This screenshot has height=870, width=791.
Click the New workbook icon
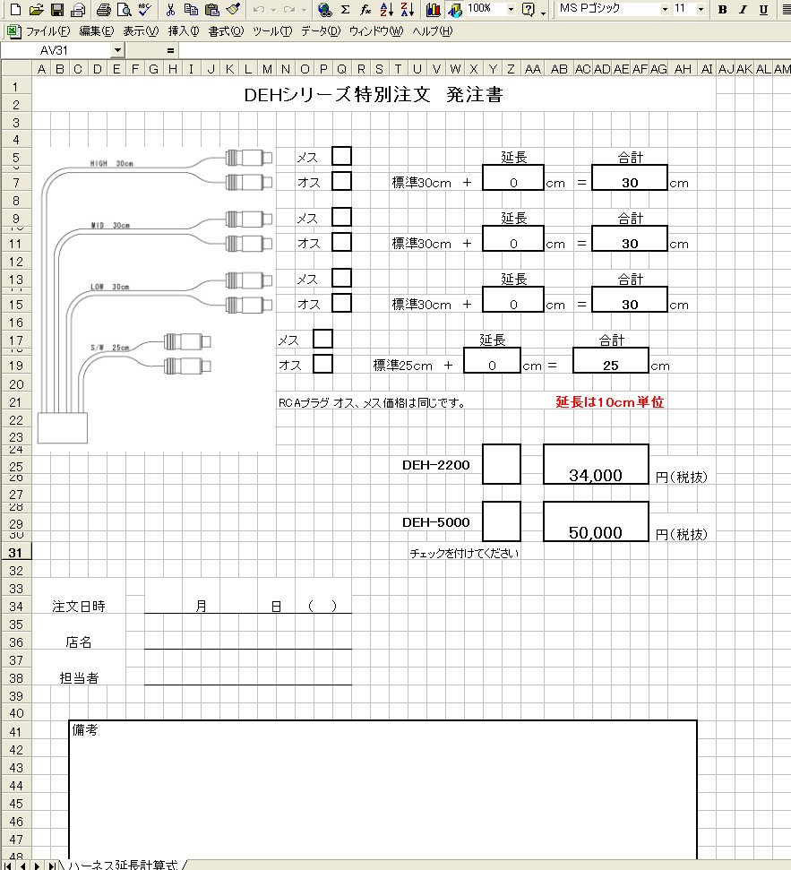click(x=15, y=9)
